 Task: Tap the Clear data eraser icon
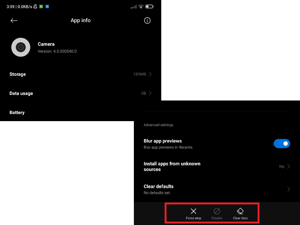pyautogui.click(x=240, y=211)
